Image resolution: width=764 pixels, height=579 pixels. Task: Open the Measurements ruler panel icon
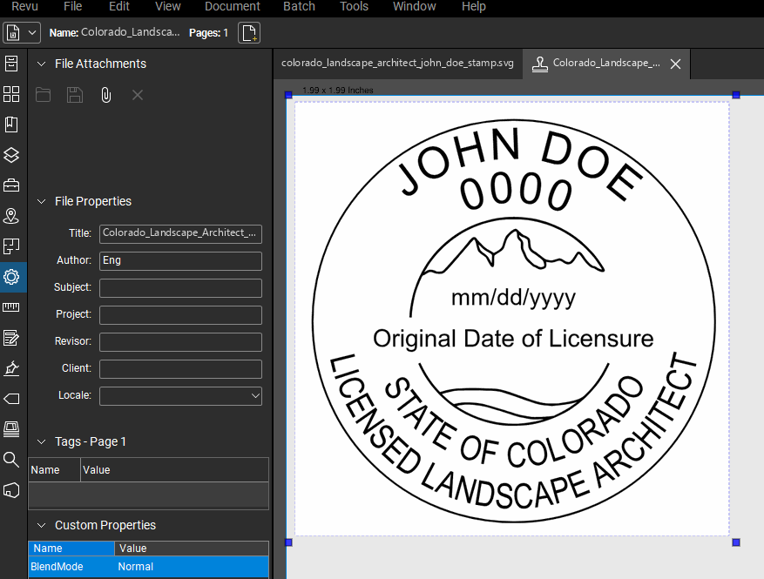[x=11, y=307]
